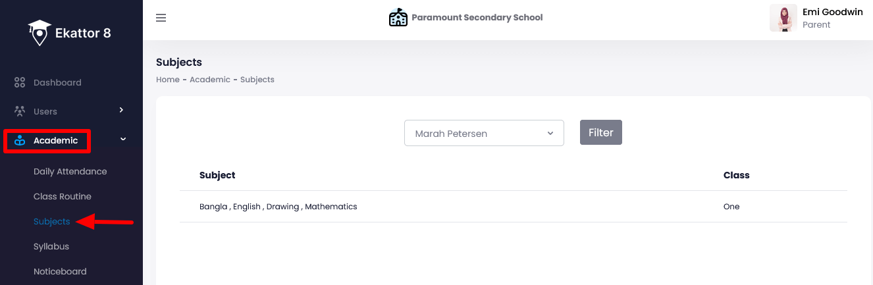873x285 pixels.
Task: Select Subjects in the Academic submenu
Action: (51, 221)
